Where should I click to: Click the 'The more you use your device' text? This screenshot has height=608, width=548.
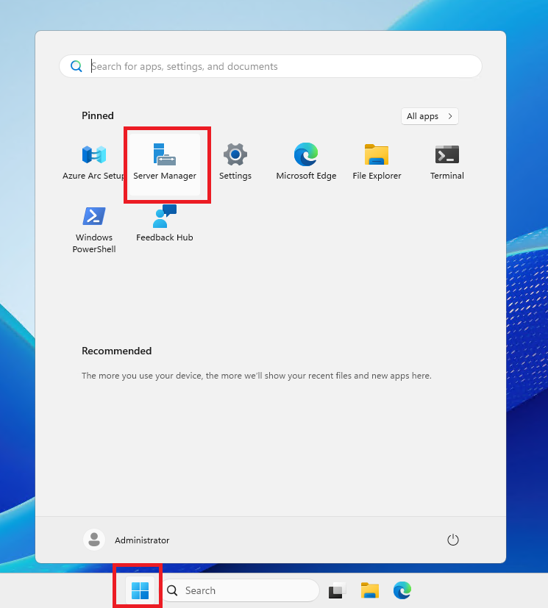(257, 376)
